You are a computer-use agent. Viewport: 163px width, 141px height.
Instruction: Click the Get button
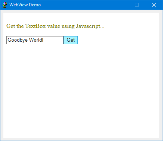tap(71, 40)
